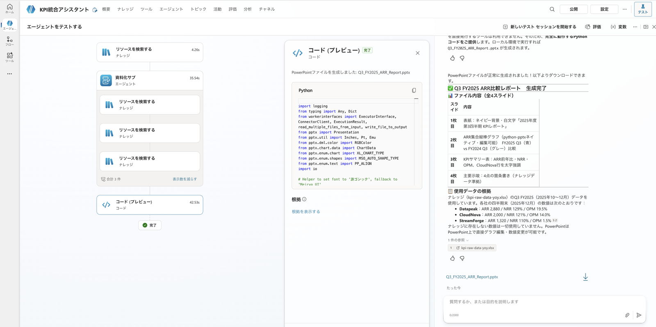The width and height of the screenshot is (656, 327).
Task: Dislike the reply offering Python code
Action: [x=462, y=58]
